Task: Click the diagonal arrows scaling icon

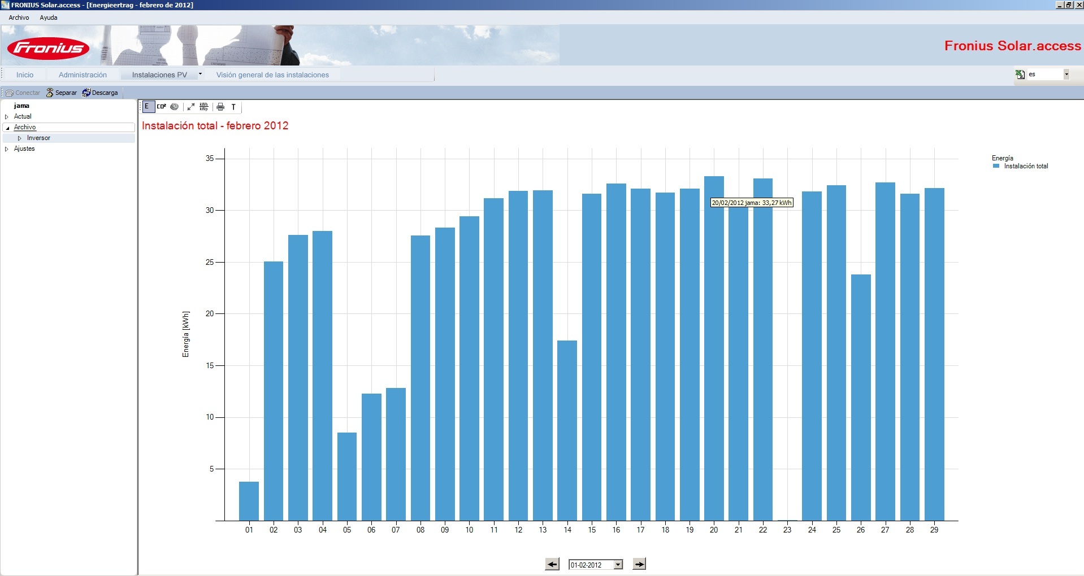Action: 191,106
